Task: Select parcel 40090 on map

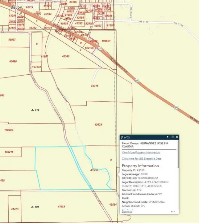Action: coord(13,62)
